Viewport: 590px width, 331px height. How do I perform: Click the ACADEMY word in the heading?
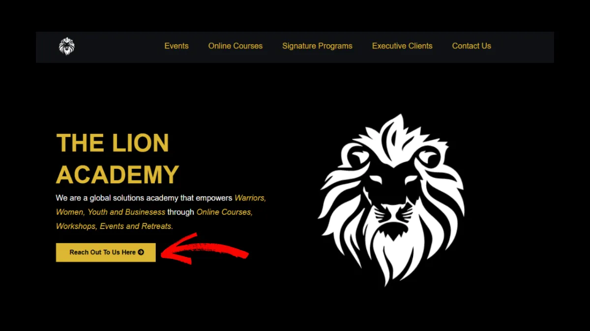[x=118, y=175]
